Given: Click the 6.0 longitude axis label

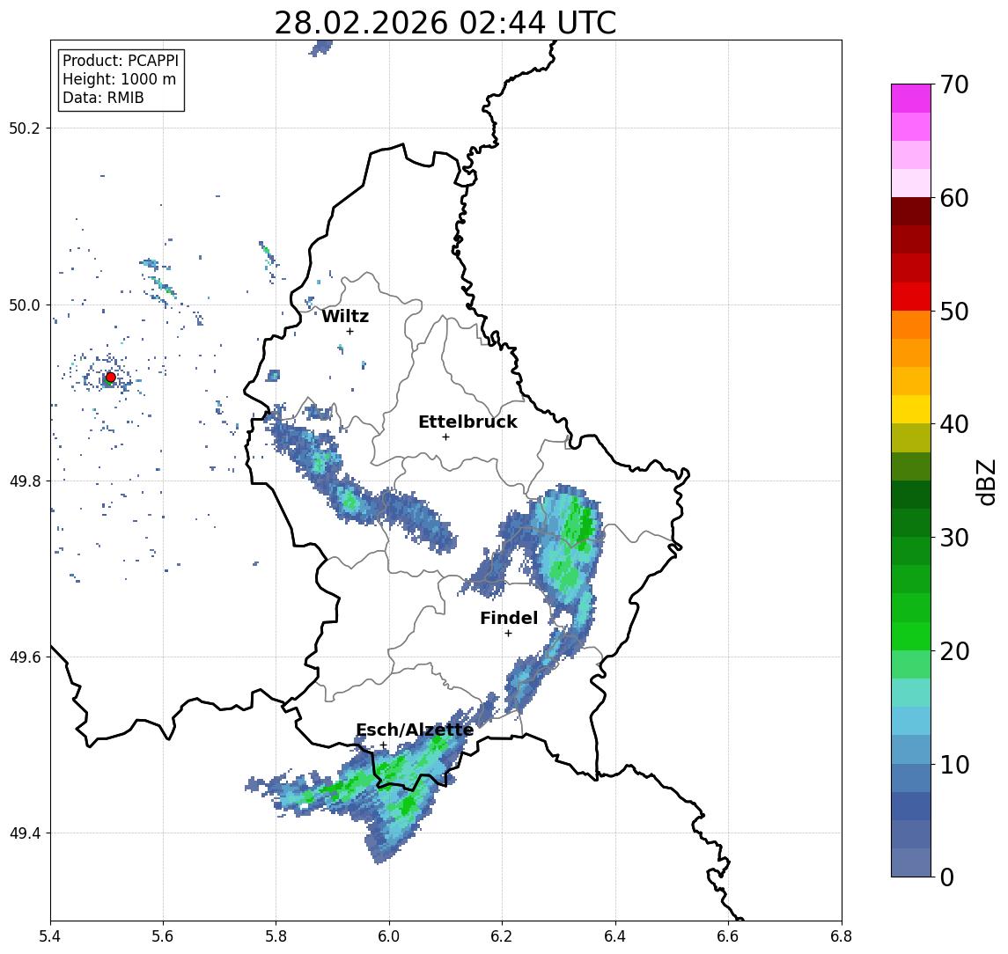Looking at the screenshot, I should [389, 936].
